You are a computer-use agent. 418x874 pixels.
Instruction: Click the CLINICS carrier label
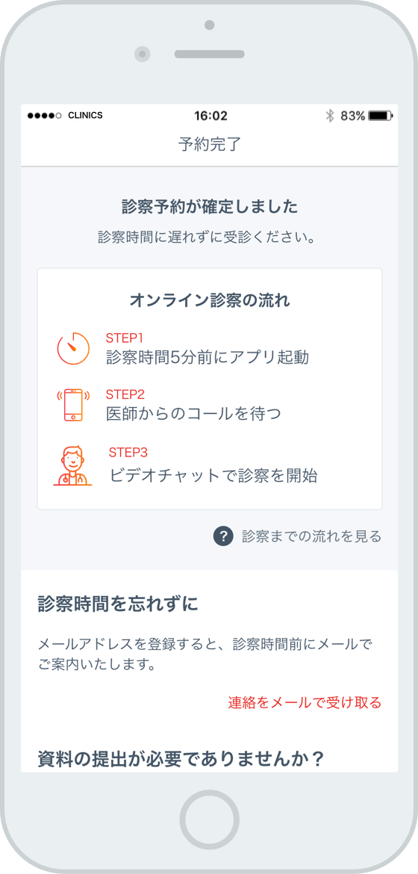85,116
